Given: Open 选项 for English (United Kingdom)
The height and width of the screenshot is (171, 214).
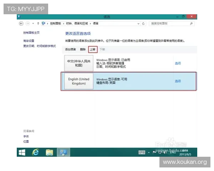Looking at the screenshot, I should pyautogui.click(x=178, y=81).
